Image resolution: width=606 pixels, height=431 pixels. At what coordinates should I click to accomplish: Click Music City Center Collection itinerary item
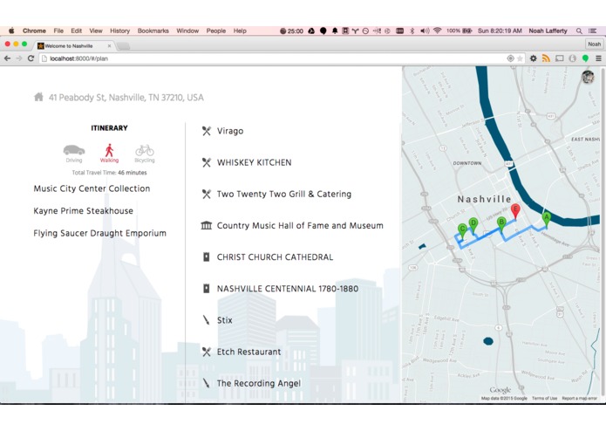[92, 188]
